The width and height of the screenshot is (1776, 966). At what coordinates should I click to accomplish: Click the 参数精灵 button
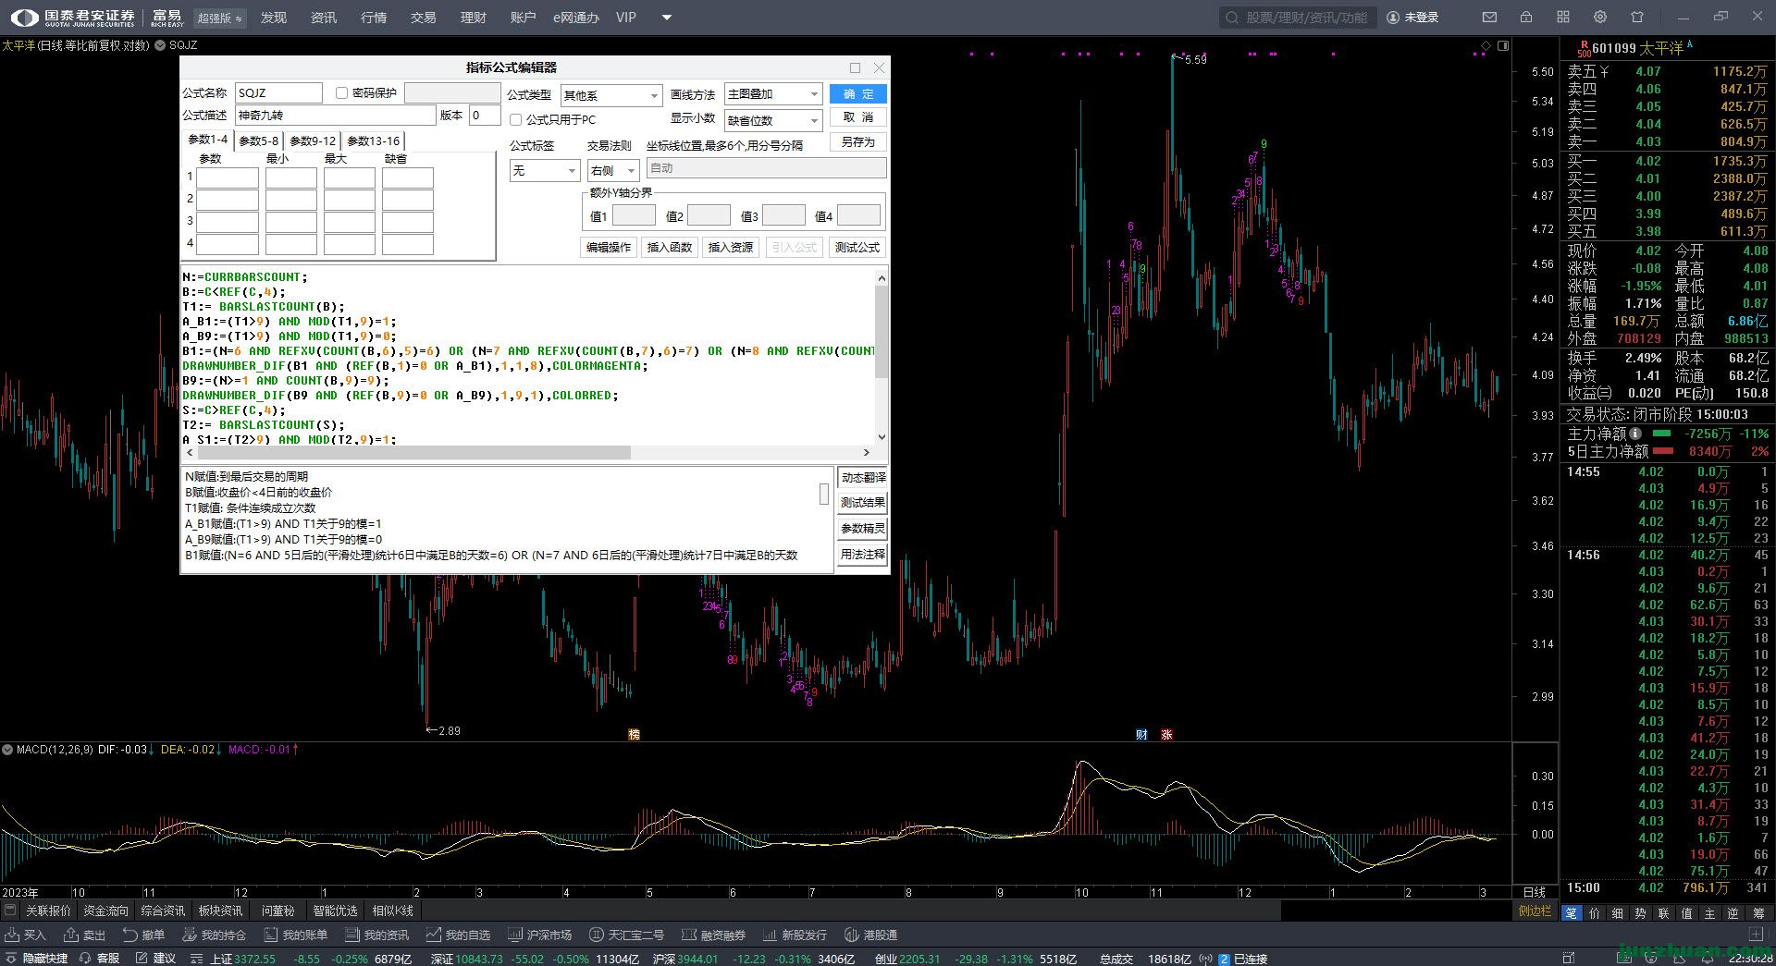tap(863, 529)
